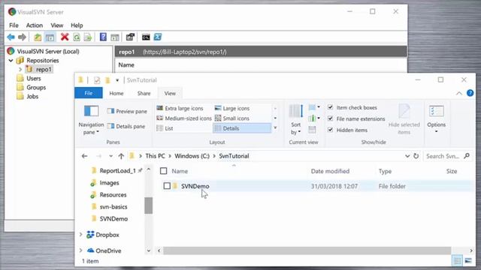481x270 pixels.
Task: Choose Large icons layout
Action: [232, 108]
